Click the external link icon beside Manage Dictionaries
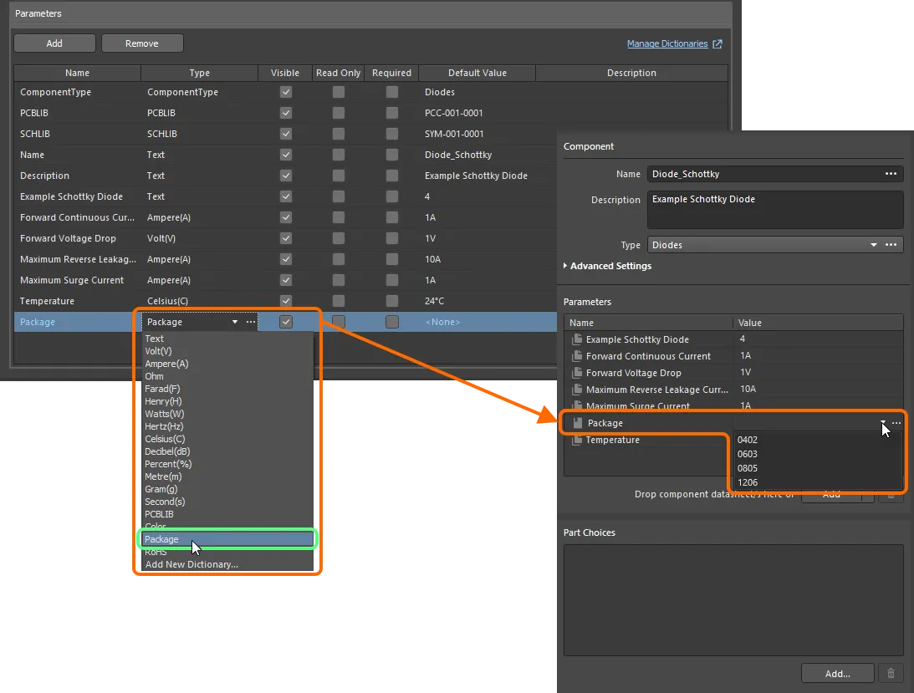The height and width of the screenshot is (693, 914). click(718, 43)
